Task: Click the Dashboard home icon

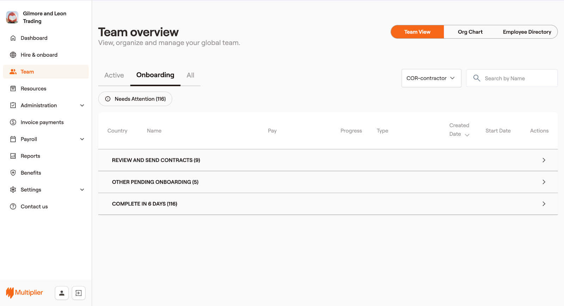Action: tap(13, 38)
